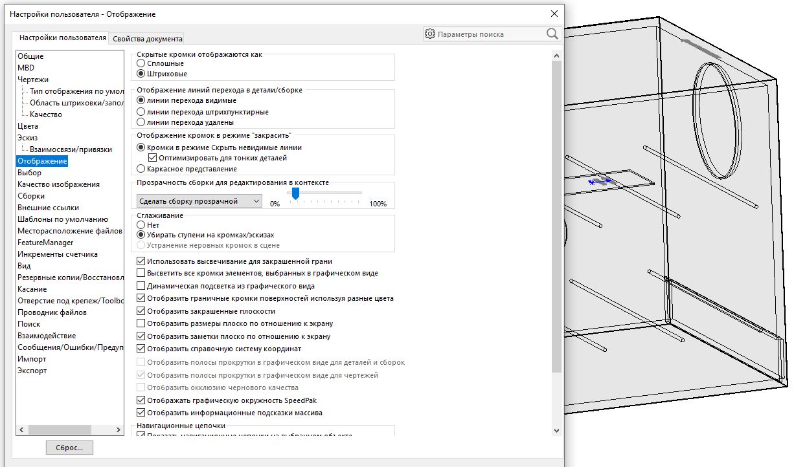Select the Сплошные radio button

pyautogui.click(x=141, y=63)
